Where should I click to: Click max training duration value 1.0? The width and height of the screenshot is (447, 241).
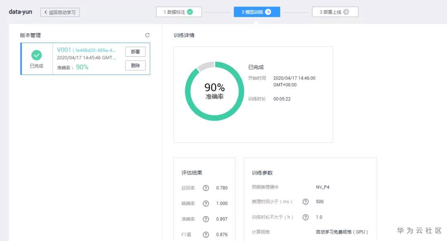click(x=319, y=217)
